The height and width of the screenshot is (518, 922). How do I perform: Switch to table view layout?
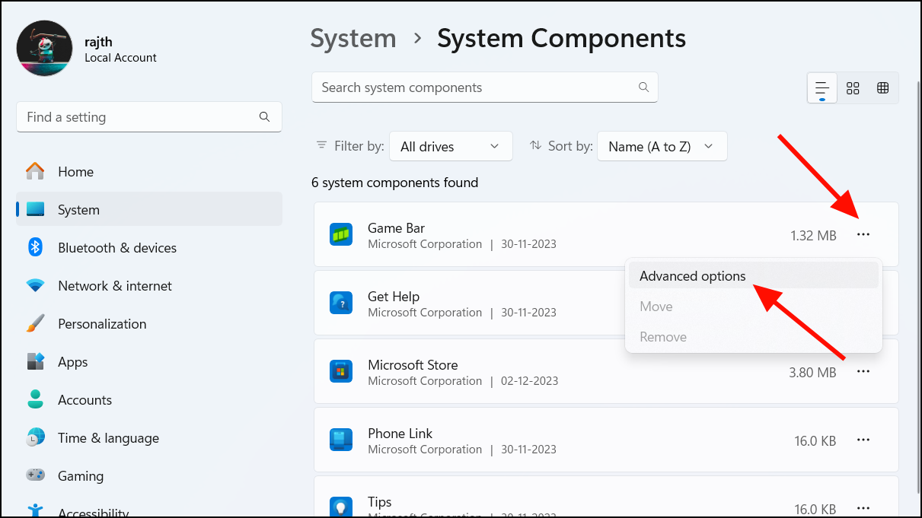pyautogui.click(x=883, y=88)
